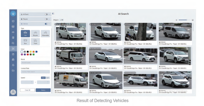204x106 pixels.
Task: Click the Vehicle section label
Action: pos(25,24)
